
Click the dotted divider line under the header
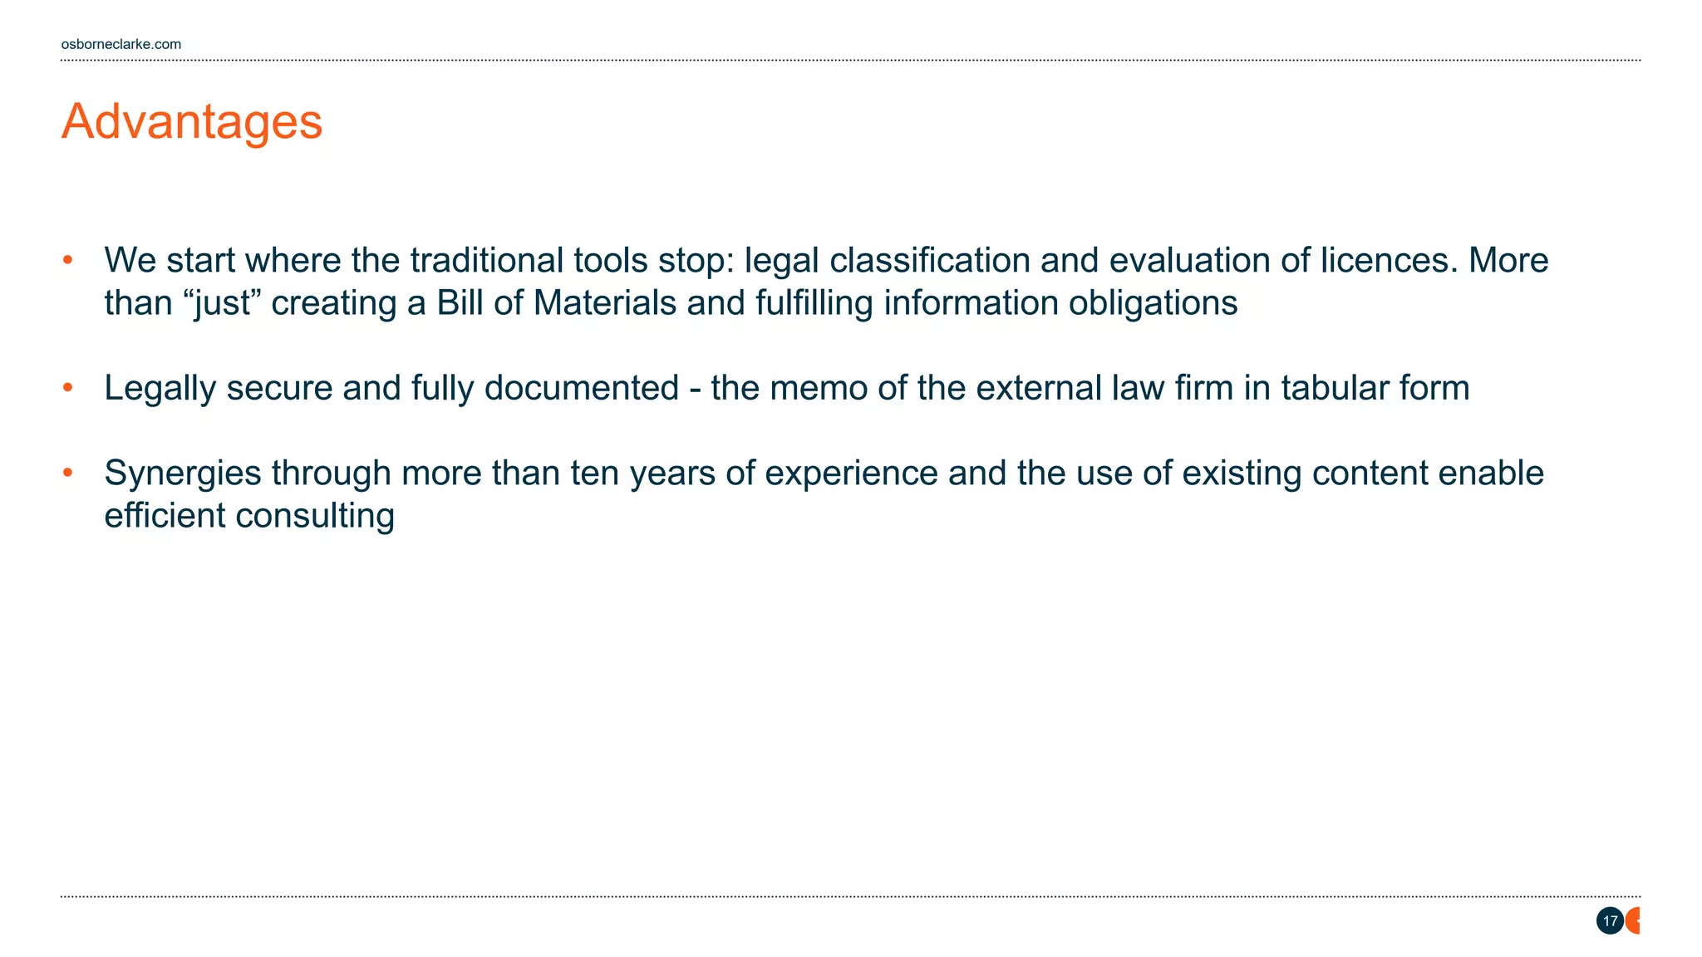850,61
